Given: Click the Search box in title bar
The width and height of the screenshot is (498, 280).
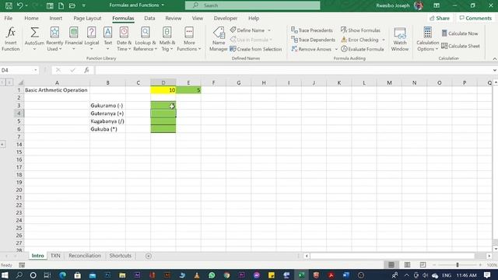Looking at the screenshot, I should coord(252,5).
